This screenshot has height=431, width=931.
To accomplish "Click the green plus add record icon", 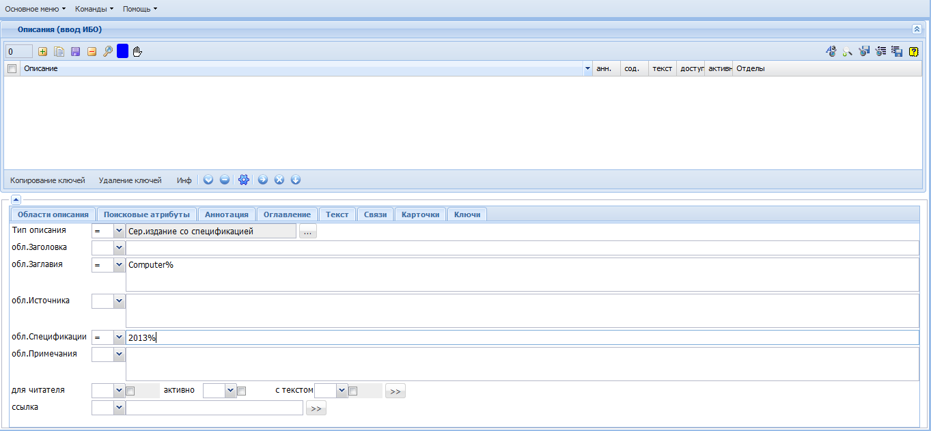I will click(43, 51).
